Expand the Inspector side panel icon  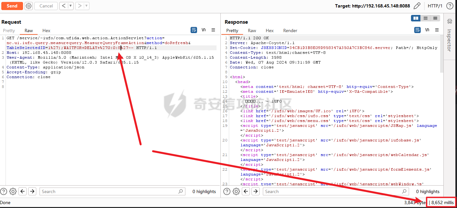tap(450, 21)
